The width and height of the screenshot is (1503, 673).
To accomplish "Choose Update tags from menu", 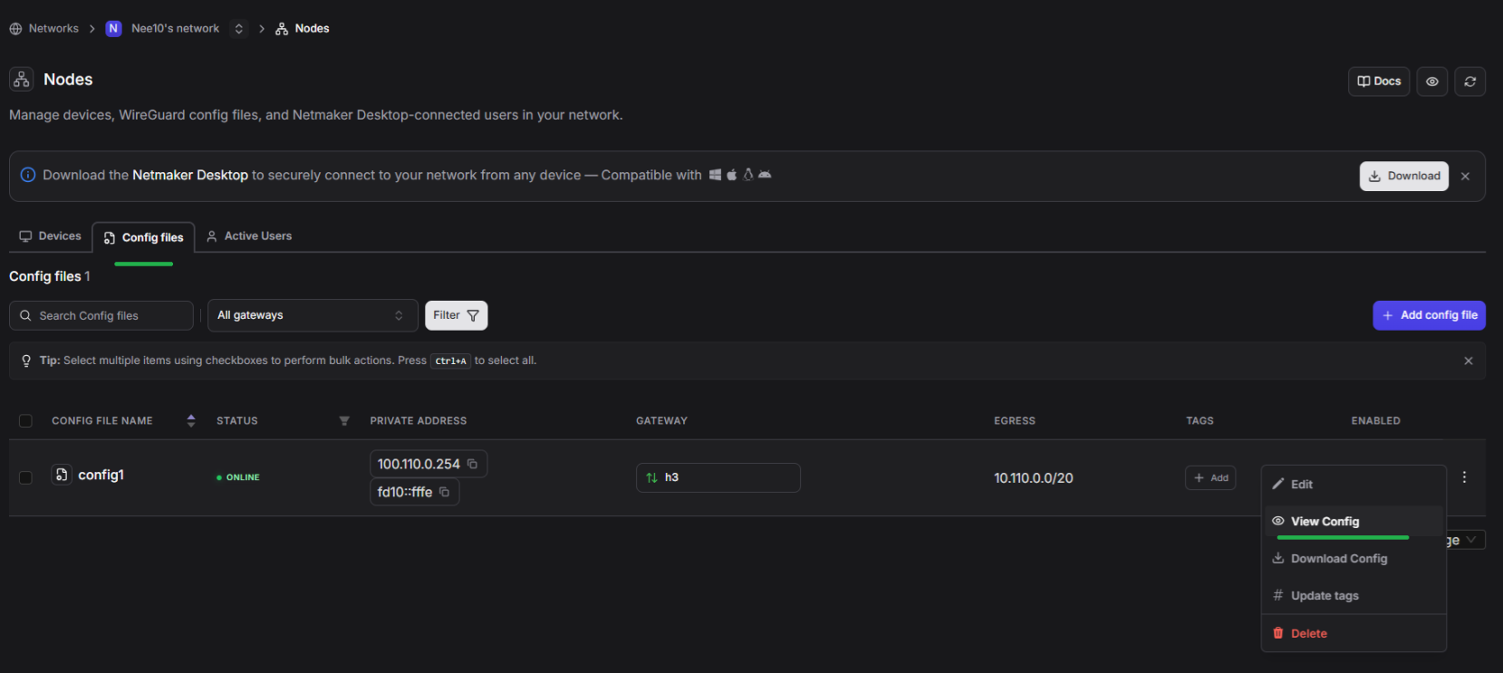I will (1354, 596).
